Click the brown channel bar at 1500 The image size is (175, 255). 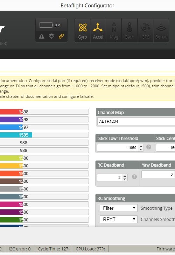point(44,181)
